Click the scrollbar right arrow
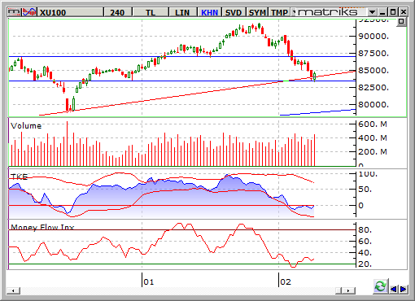This screenshot has height=301, width=415. click(x=349, y=290)
